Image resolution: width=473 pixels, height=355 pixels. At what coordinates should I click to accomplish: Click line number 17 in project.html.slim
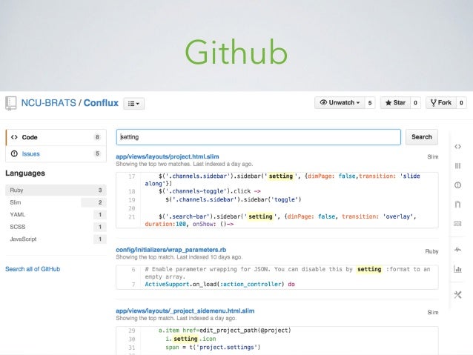pyautogui.click(x=131, y=176)
